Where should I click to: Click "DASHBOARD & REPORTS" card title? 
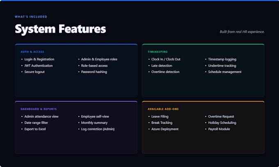pyautogui.click(x=39, y=109)
